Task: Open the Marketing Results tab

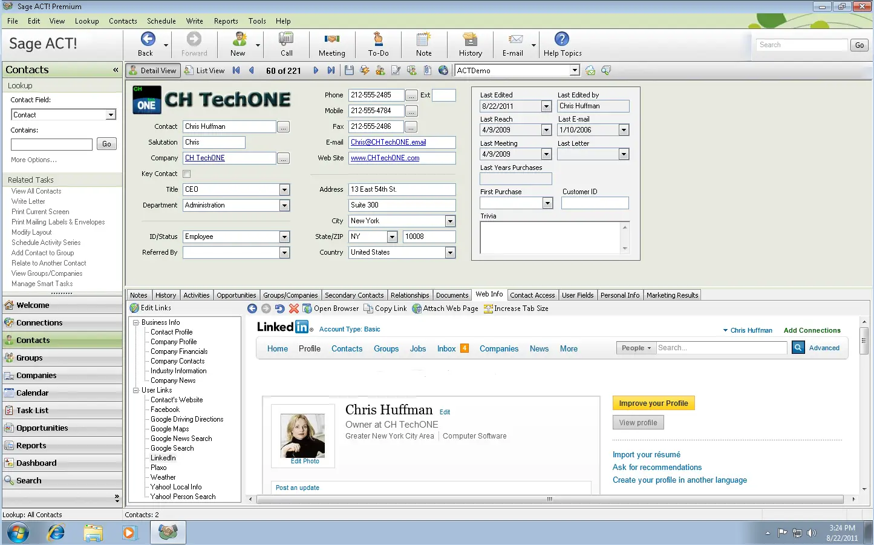Action: tap(672, 295)
